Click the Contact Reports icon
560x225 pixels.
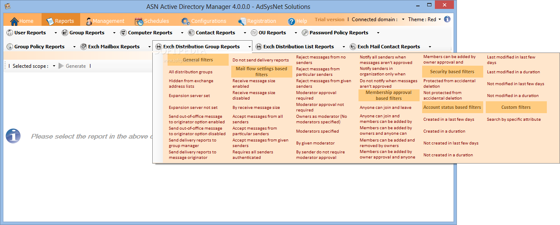(191, 33)
